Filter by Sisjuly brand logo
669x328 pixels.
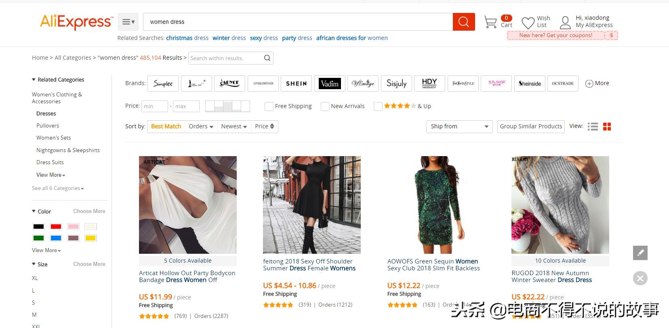[396, 84]
